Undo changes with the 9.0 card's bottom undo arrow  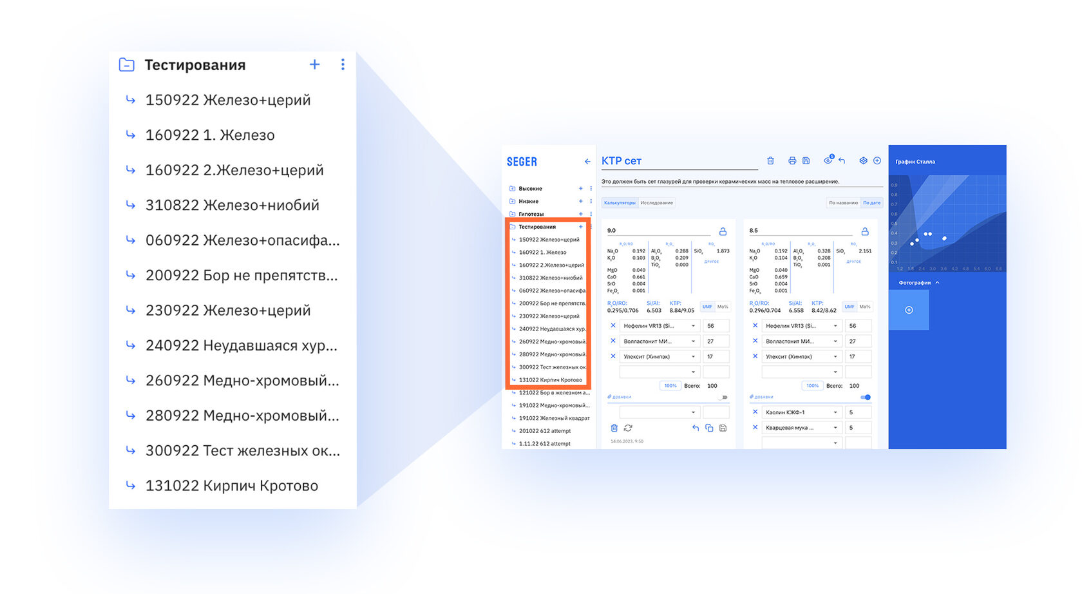[x=695, y=428]
